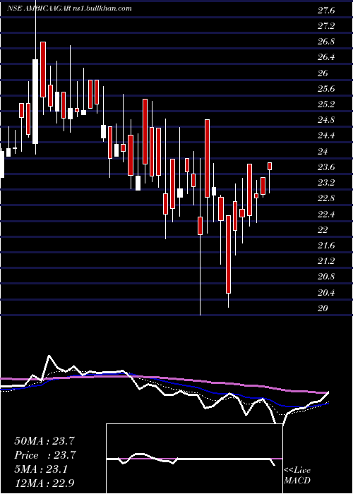
Task: Click the 20 price axis label
Action: click(323, 308)
